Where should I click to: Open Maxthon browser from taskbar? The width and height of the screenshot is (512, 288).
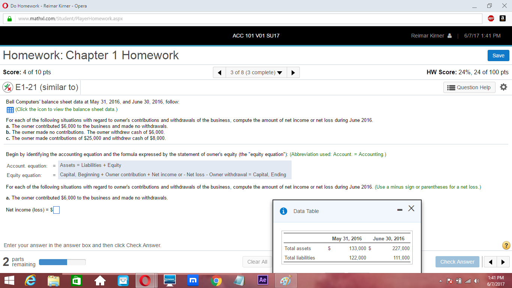(x=192, y=281)
